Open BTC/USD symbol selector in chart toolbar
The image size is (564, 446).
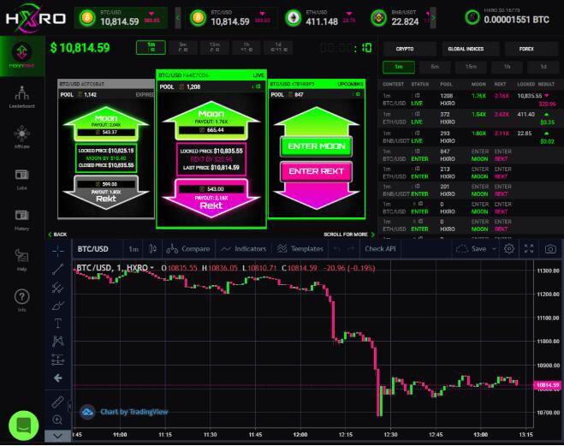[x=92, y=249]
